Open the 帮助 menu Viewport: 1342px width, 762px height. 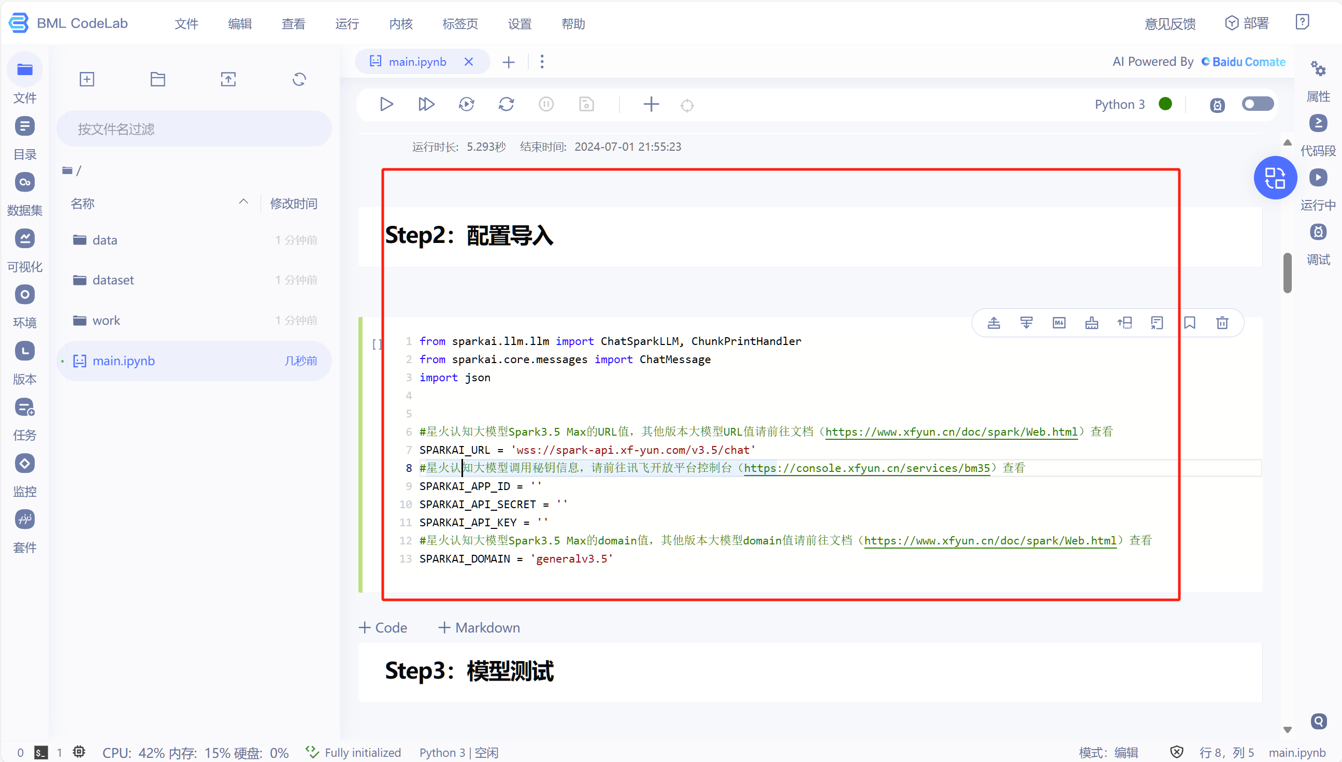573,23
